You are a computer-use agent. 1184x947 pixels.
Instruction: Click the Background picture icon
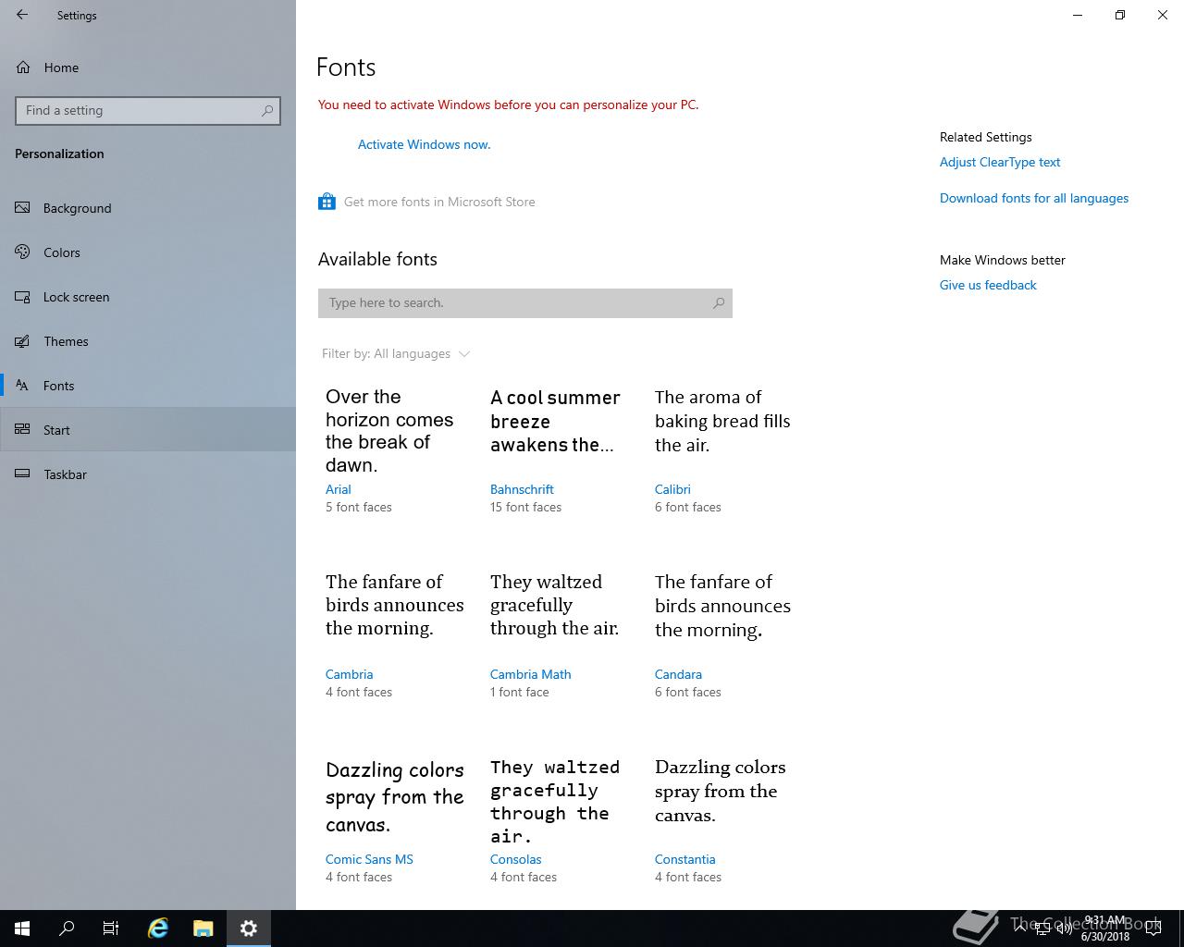click(x=23, y=208)
